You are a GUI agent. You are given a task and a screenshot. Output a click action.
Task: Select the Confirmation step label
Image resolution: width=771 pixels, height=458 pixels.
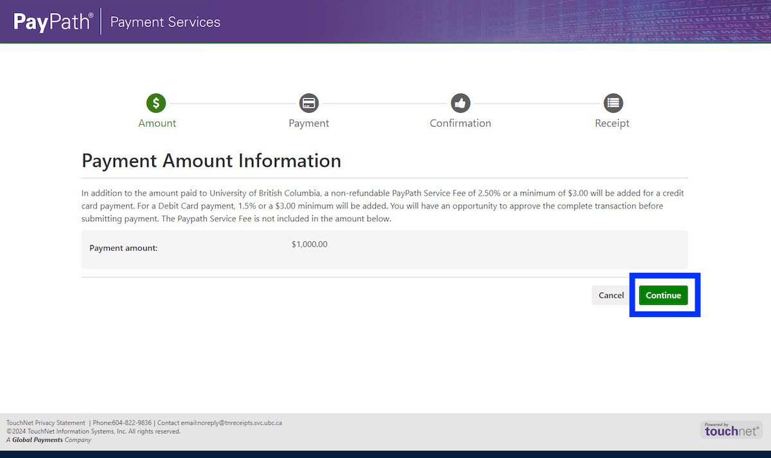point(460,123)
